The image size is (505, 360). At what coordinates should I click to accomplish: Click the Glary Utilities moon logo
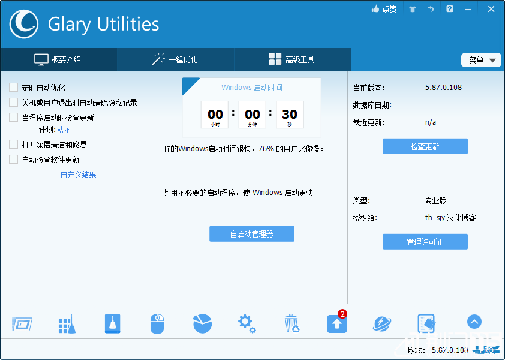24,24
